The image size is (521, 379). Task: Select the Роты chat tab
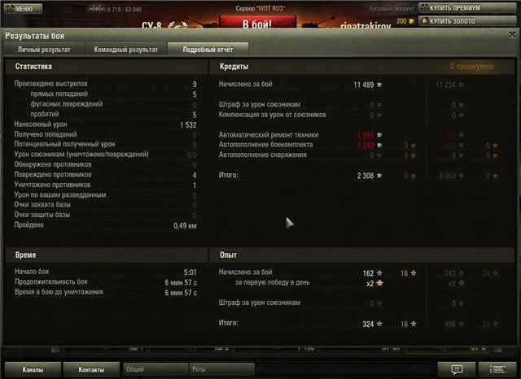point(221,369)
